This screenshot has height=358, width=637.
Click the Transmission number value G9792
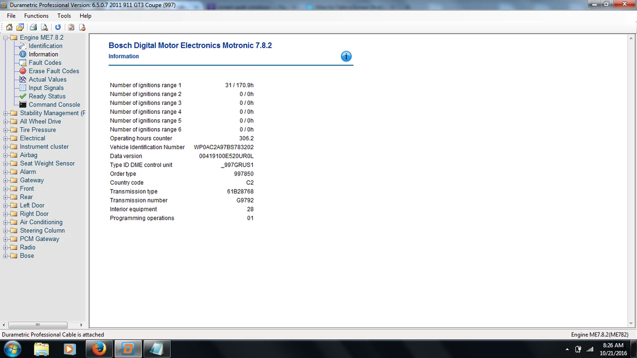click(x=245, y=200)
